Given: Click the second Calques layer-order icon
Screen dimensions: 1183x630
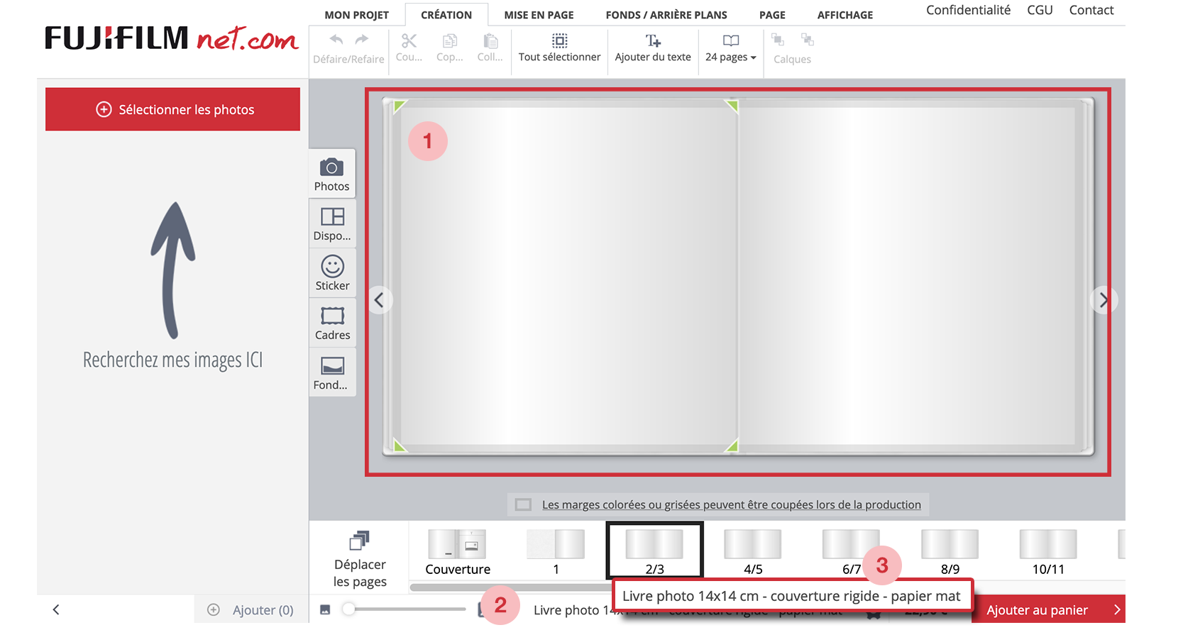Looking at the screenshot, I should tap(808, 40).
